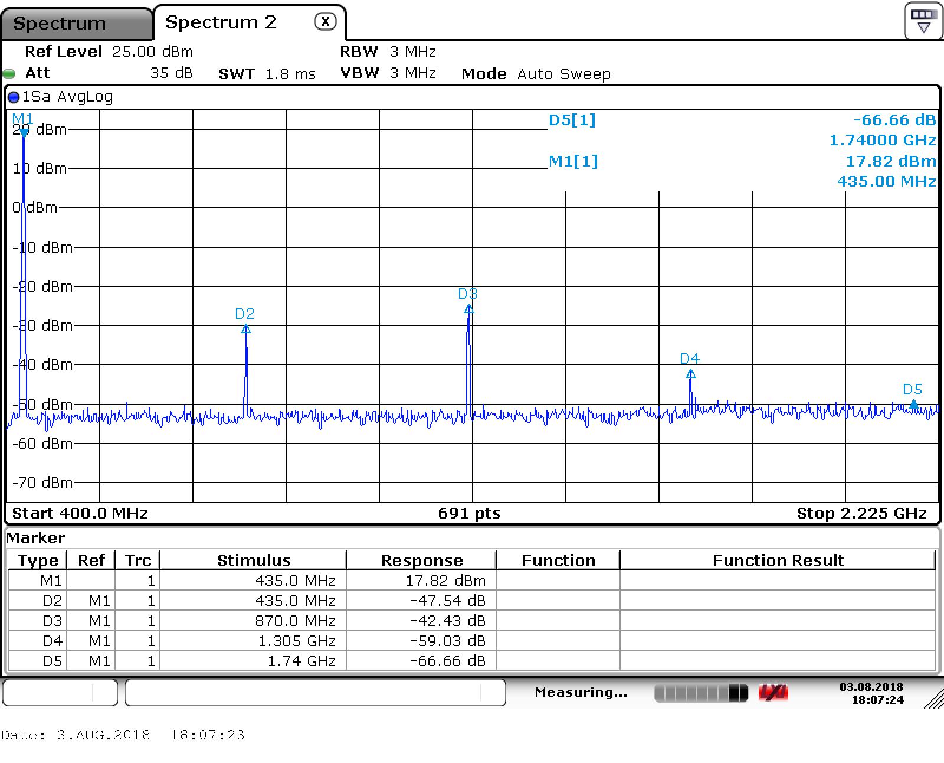Viewport: 944px width, 763px height.
Task: Click the Response column header
Action: coord(422,560)
